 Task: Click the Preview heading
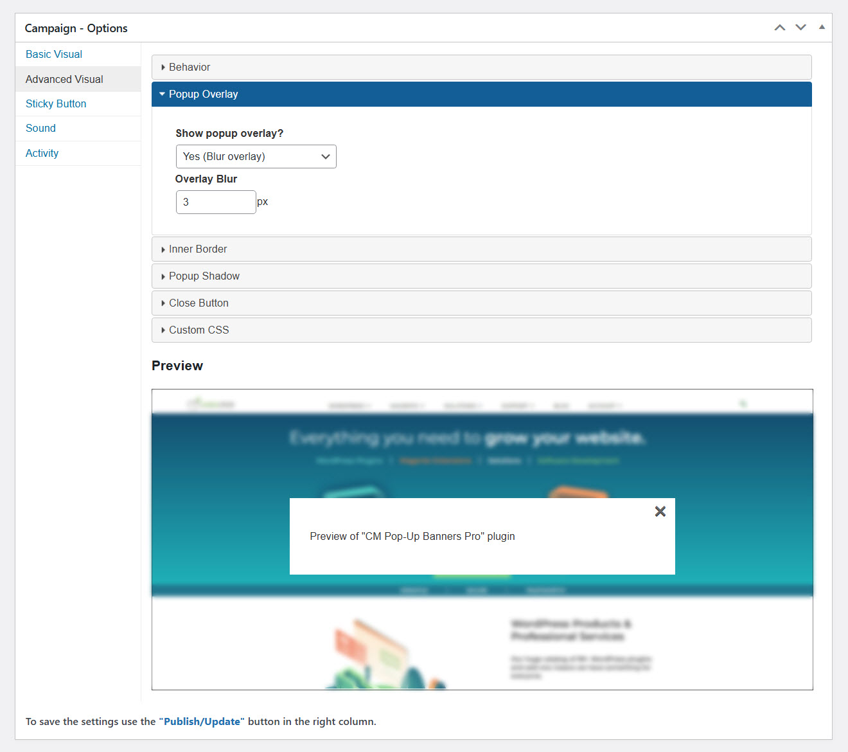[177, 366]
